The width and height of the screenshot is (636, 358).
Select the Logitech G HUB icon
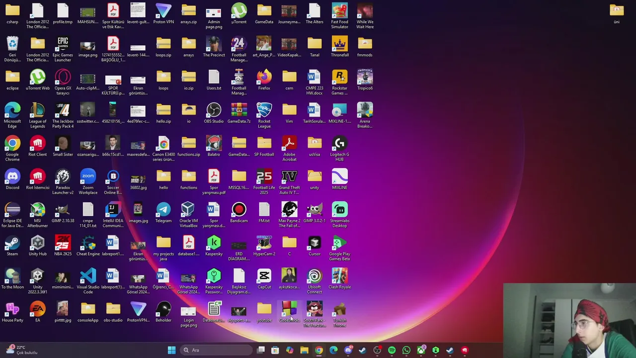pyautogui.click(x=339, y=149)
